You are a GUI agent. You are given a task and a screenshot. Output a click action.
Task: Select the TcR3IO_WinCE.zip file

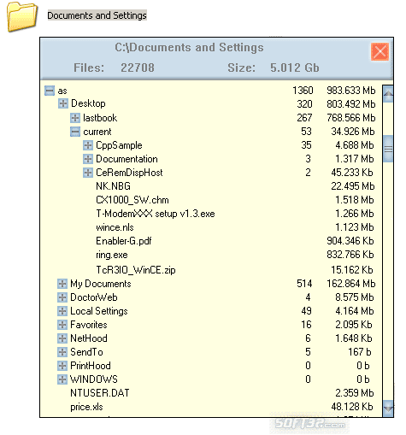click(136, 270)
